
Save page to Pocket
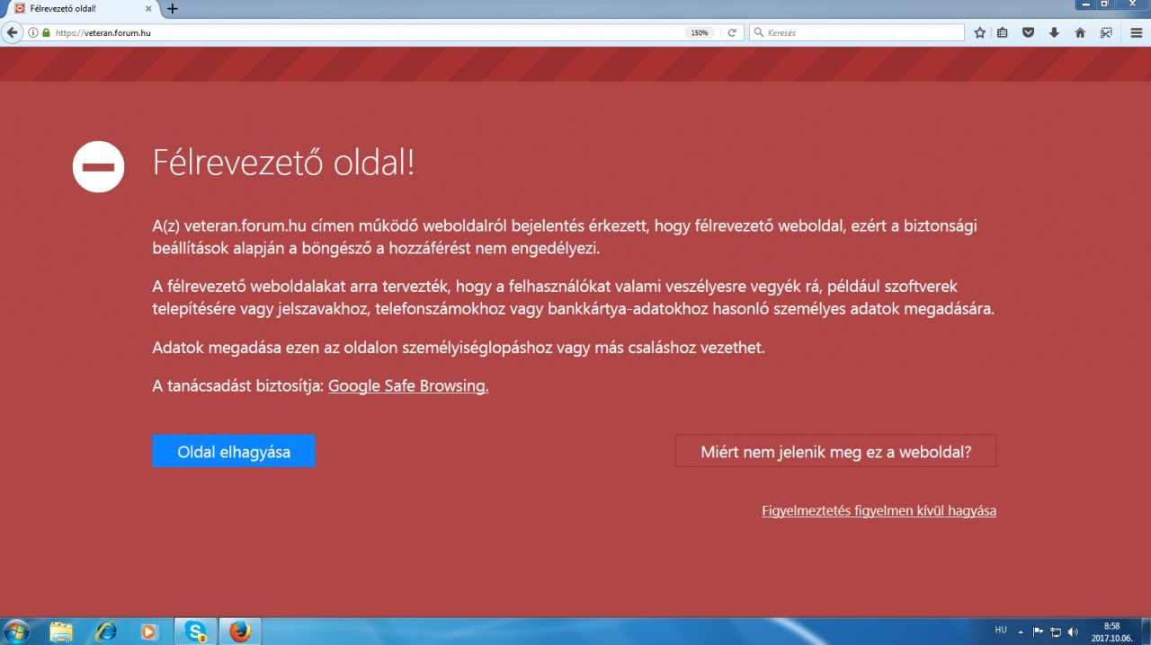click(1028, 32)
